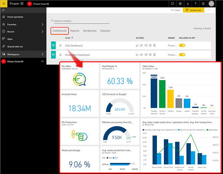Click the Speed Index legend entry

click(212, 130)
